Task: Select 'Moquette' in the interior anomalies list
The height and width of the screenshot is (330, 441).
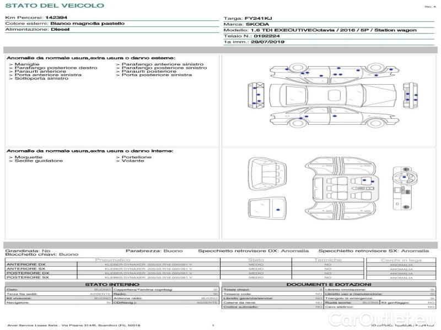Action: coord(29,157)
